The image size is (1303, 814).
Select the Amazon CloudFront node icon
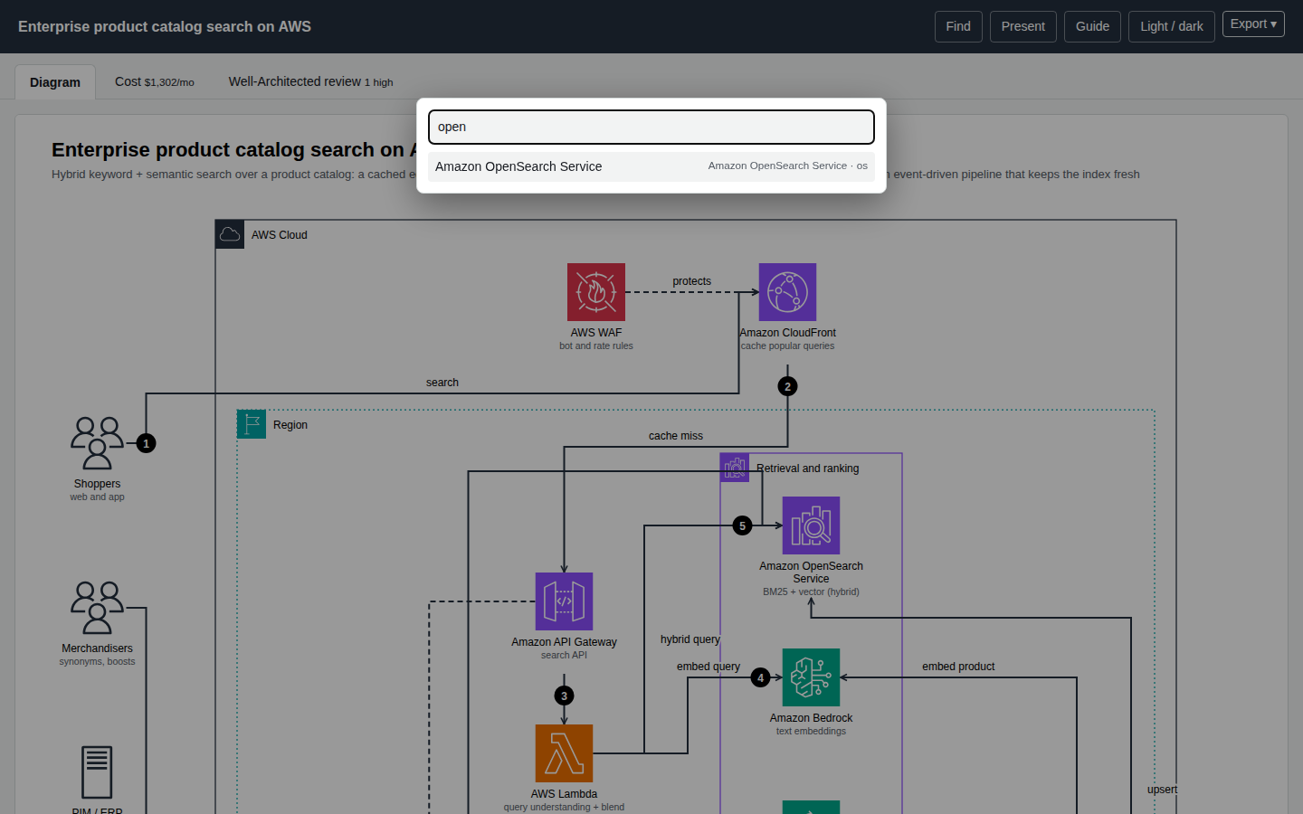pos(787,292)
